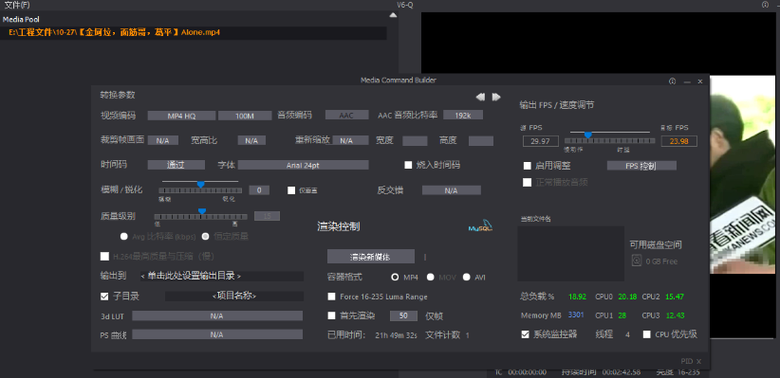Click the rewind double-arrow icon
The width and height of the screenshot is (780, 378).
point(480,97)
